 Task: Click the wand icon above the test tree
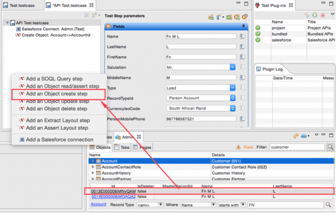coord(94,15)
